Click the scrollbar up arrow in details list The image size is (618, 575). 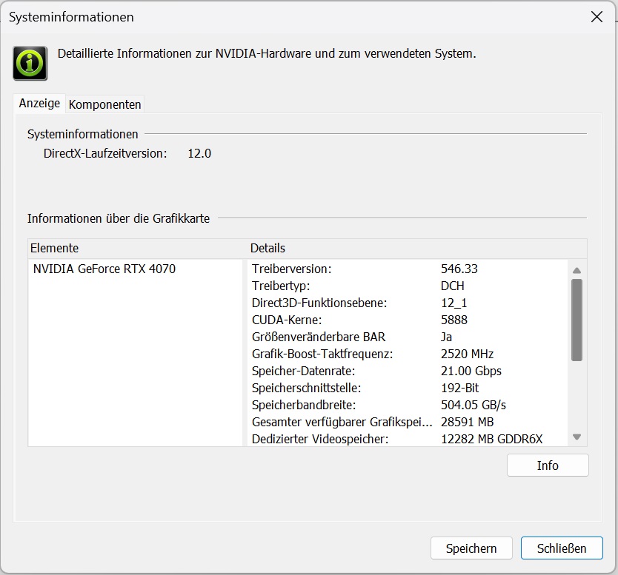point(577,270)
